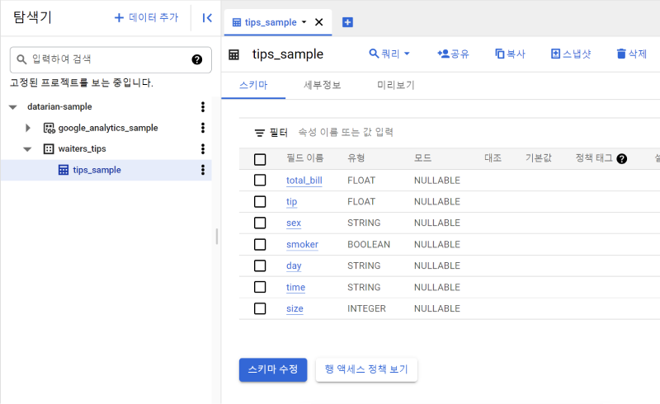Click the 유형 column header
This screenshot has width=660, height=404.
tap(356, 158)
